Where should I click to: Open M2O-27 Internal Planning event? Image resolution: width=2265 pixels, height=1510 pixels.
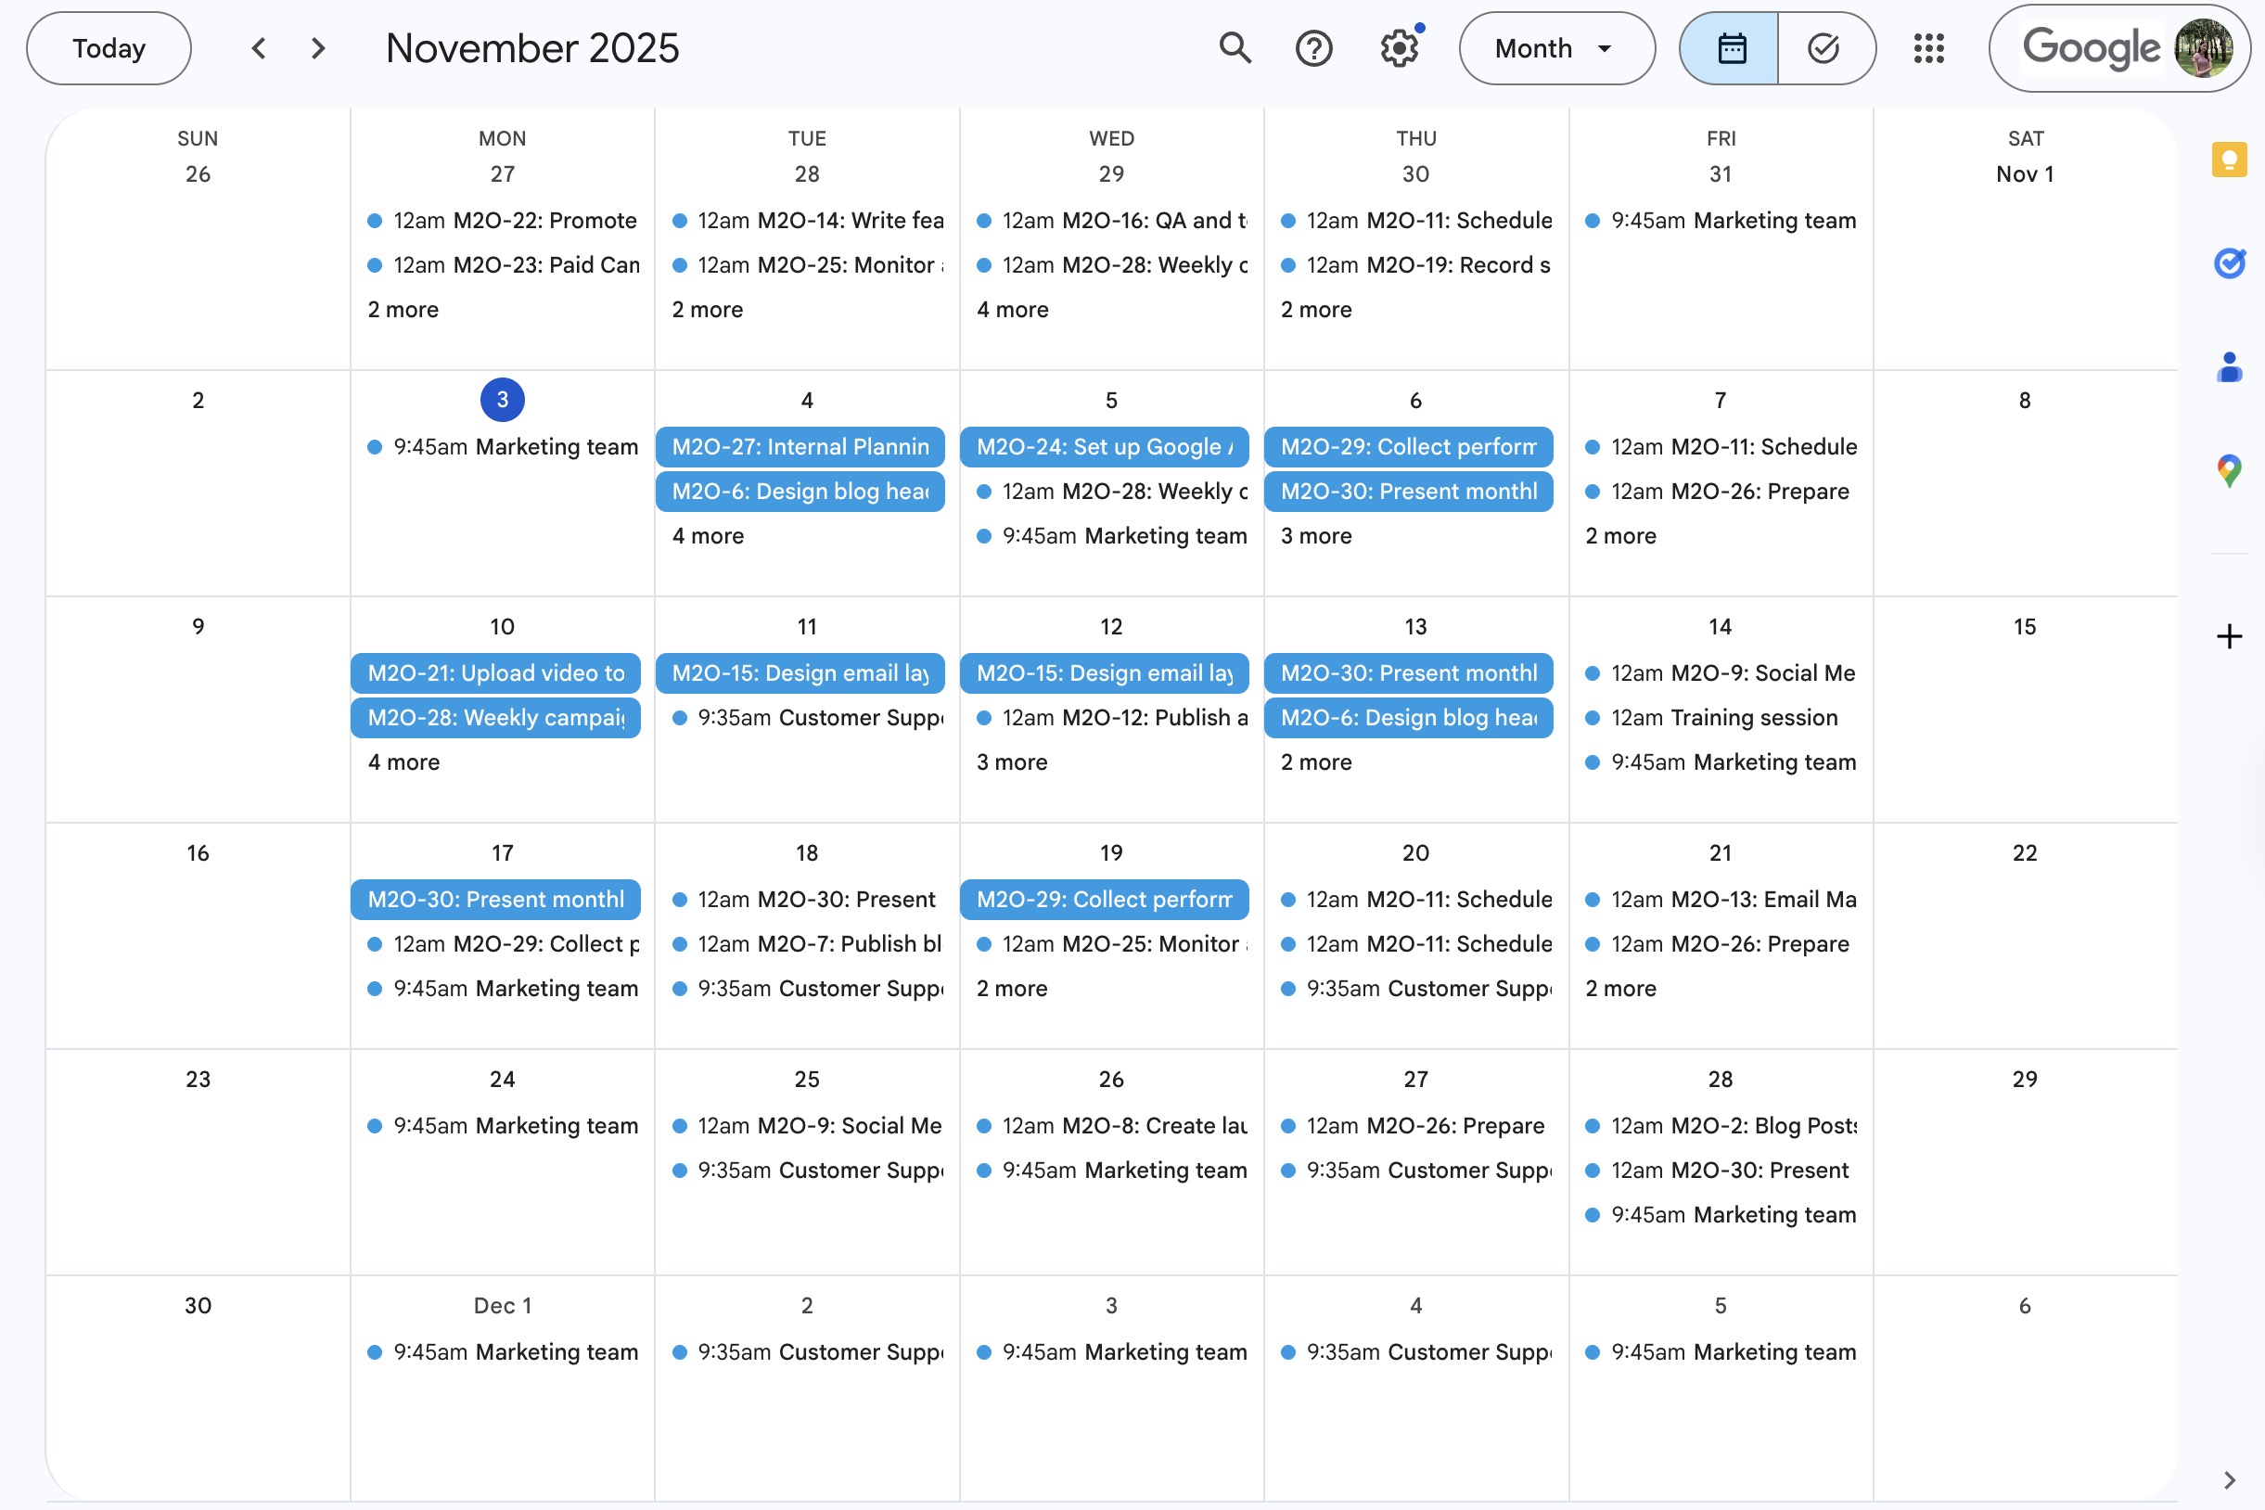[x=800, y=447]
